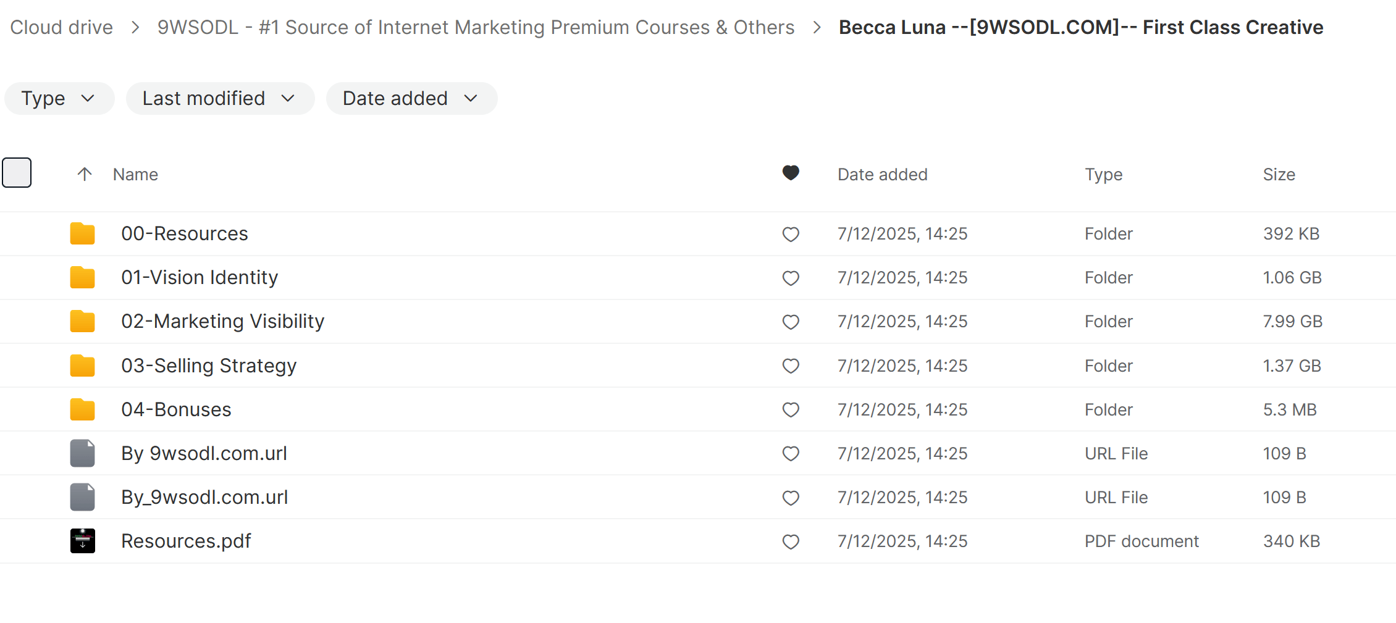1396x623 pixels.
Task: Open Resources.pdf by its name
Action: point(186,541)
